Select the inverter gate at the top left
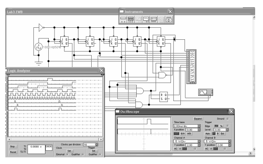This screenshot has width=263, height=164. click(41, 27)
